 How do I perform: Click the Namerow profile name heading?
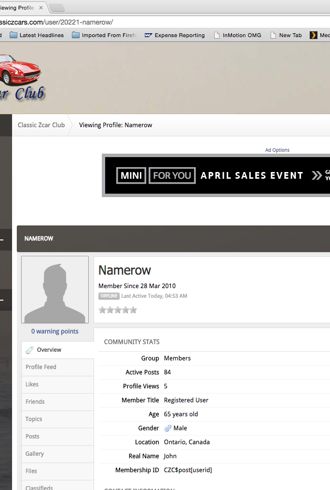pyautogui.click(x=124, y=270)
